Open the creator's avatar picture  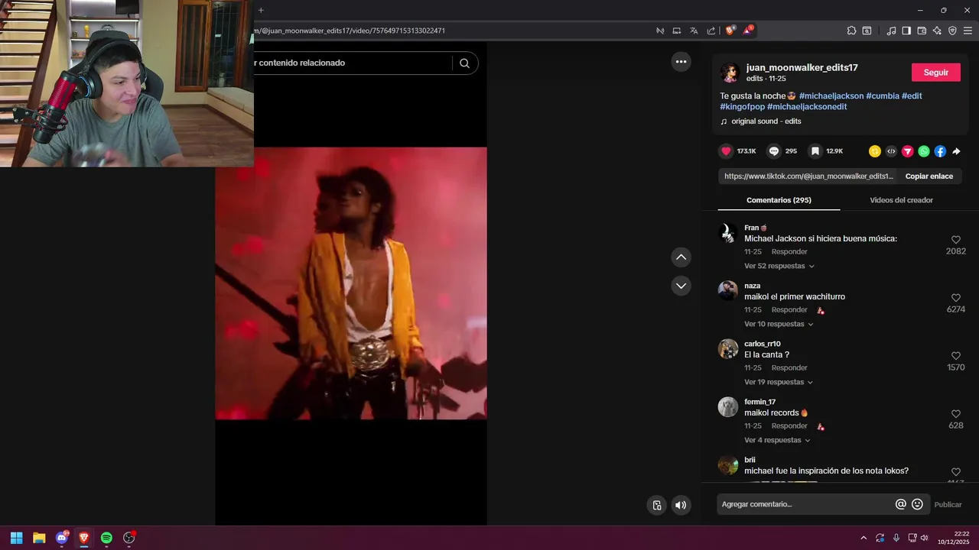click(x=730, y=73)
